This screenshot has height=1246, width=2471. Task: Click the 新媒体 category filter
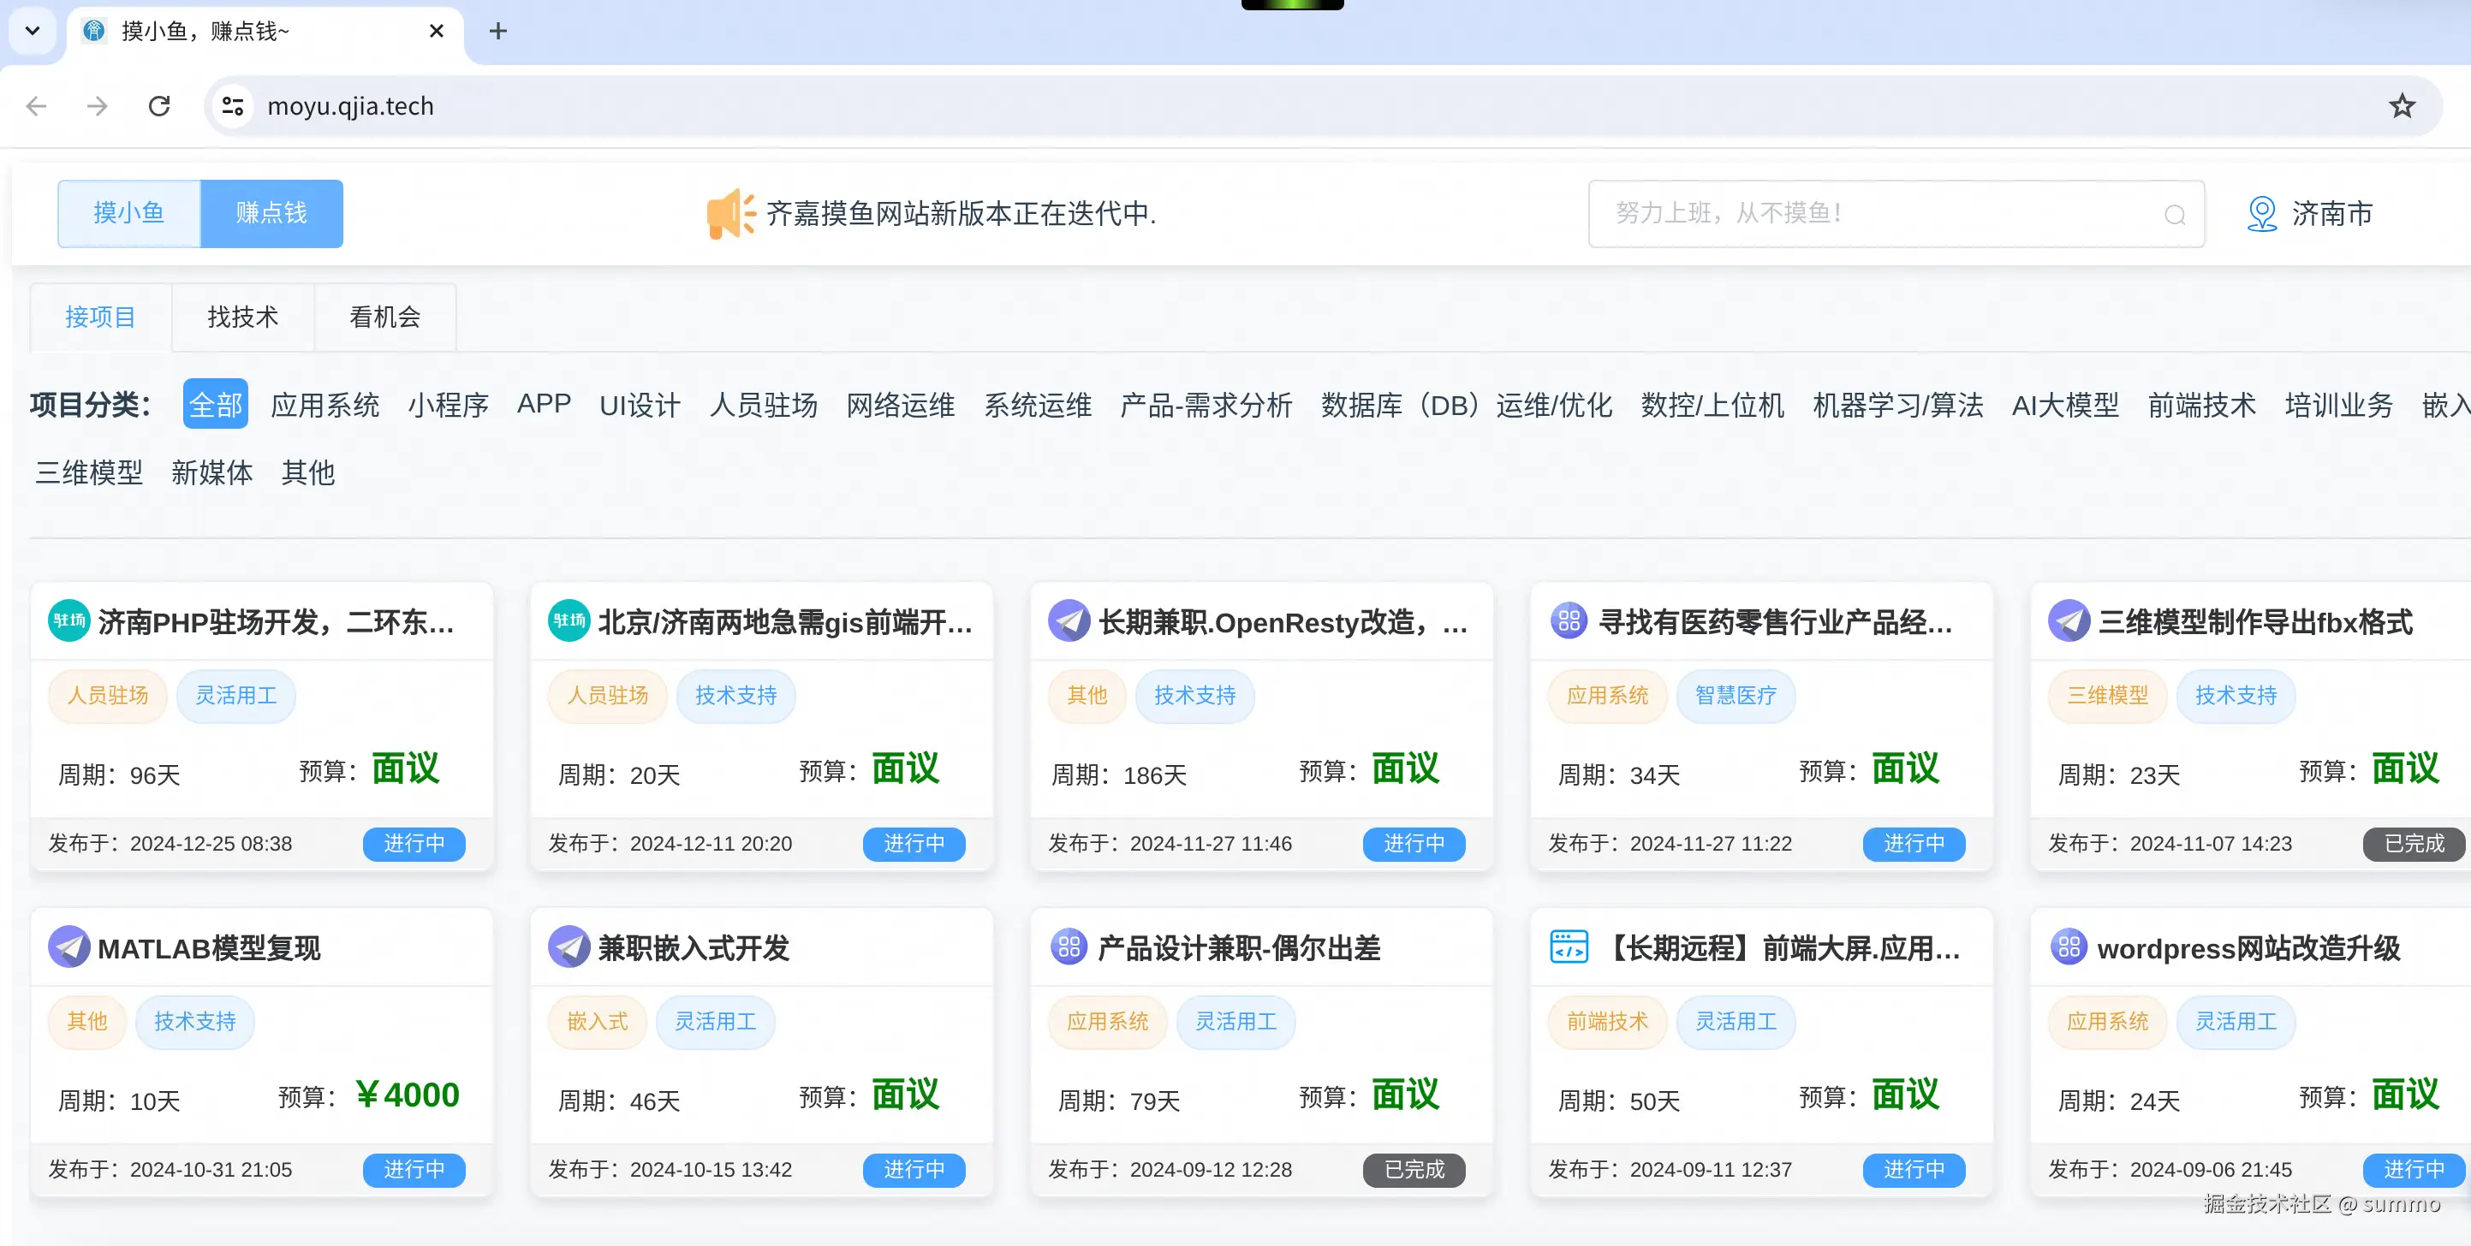point(212,472)
